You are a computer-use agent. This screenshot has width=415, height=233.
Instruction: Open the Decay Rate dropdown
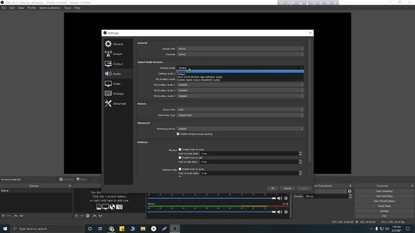pyautogui.click(x=241, y=109)
